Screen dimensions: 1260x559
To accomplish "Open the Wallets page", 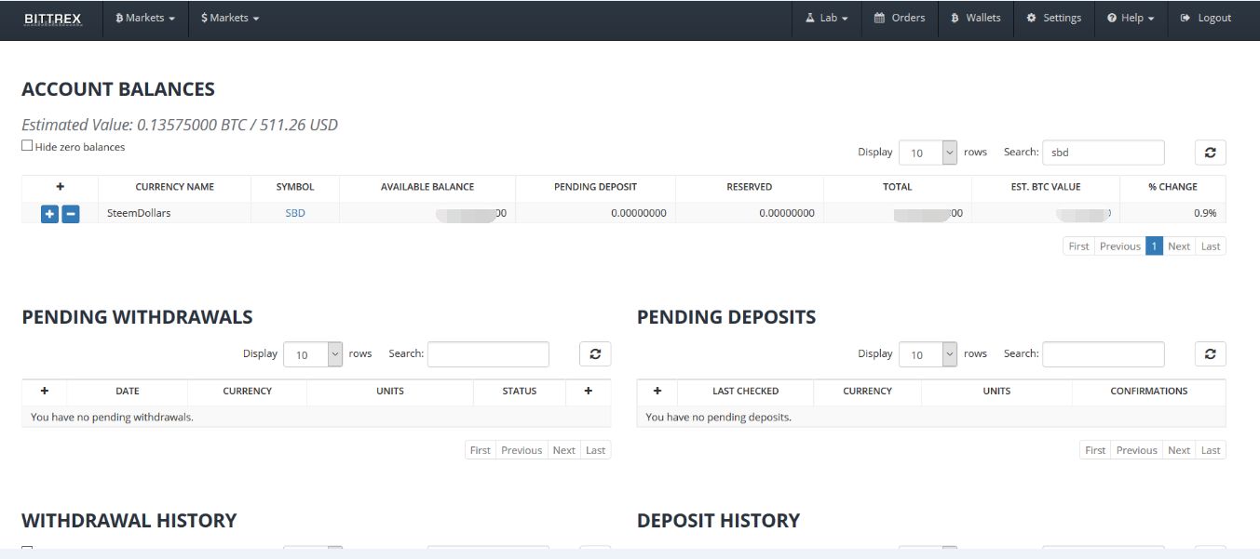I will tap(975, 19).
